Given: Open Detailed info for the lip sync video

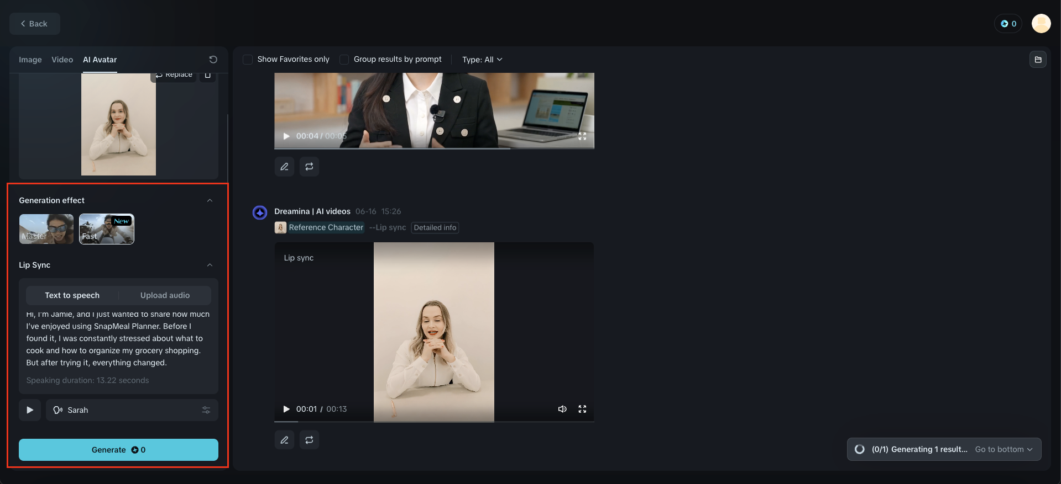Looking at the screenshot, I should click(435, 227).
